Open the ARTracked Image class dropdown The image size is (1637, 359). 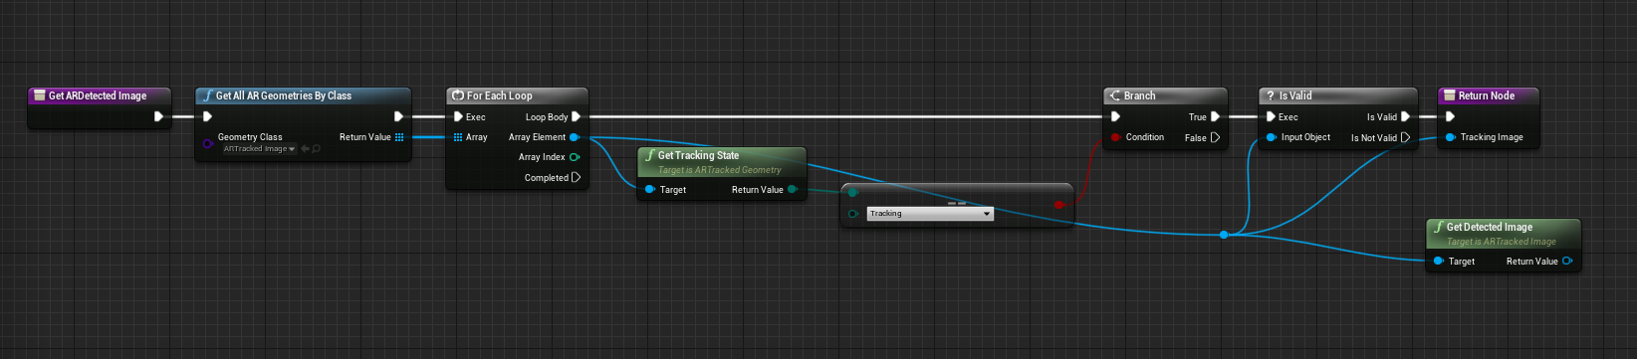(x=259, y=149)
